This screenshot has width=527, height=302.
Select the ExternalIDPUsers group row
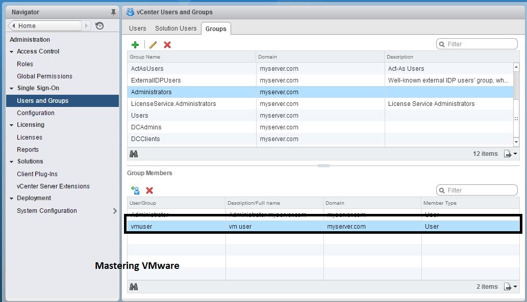[320, 80]
